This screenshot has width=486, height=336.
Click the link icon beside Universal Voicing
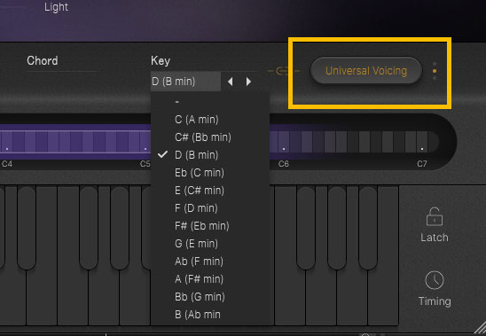click(283, 71)
